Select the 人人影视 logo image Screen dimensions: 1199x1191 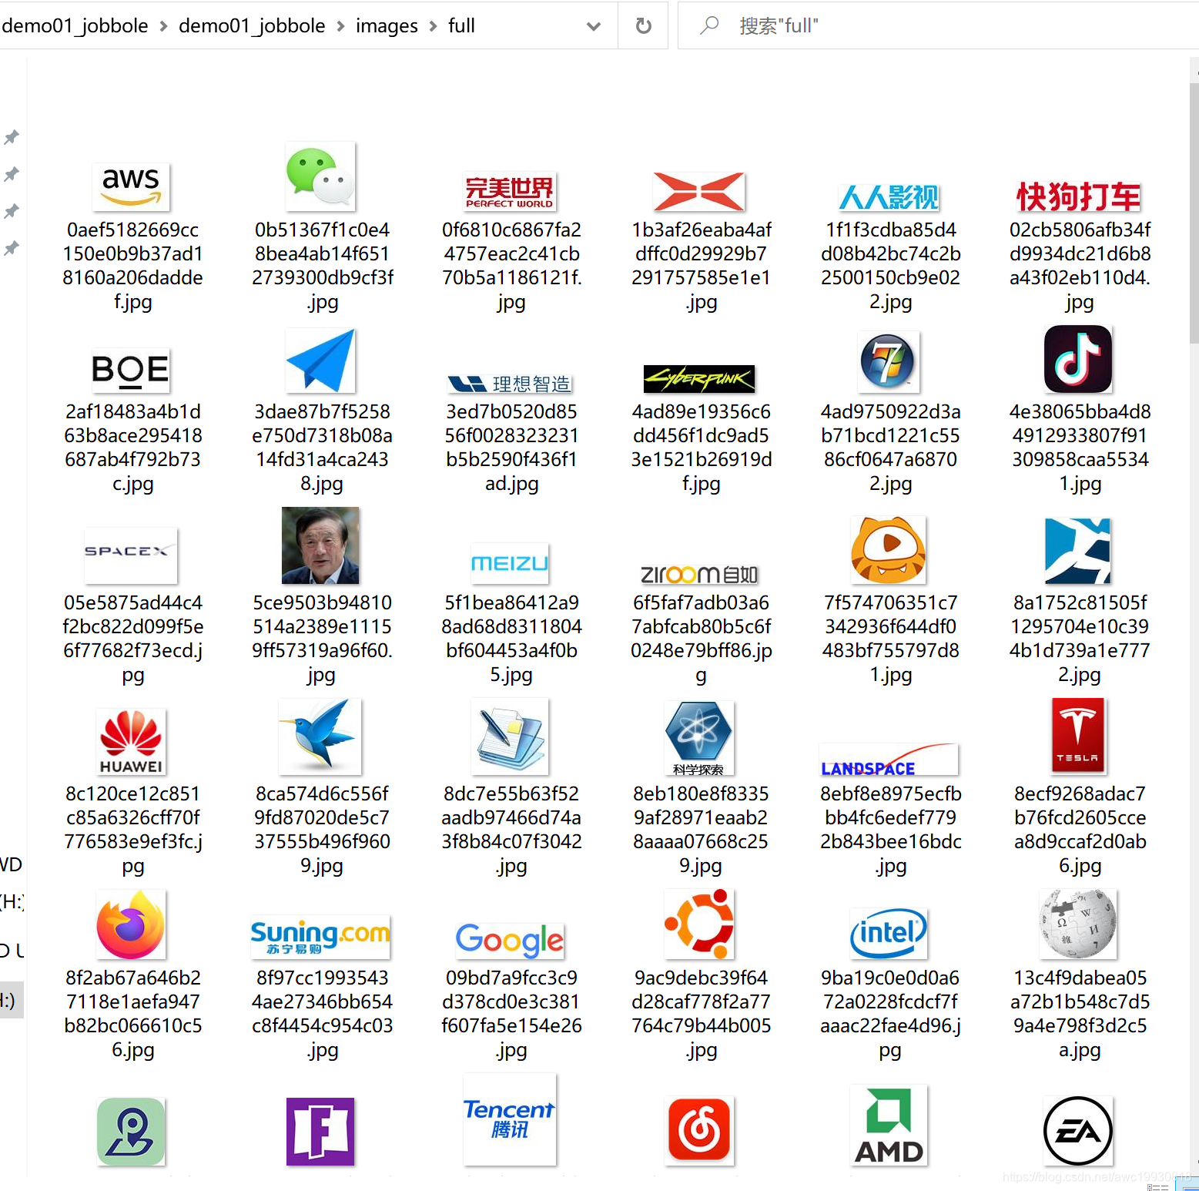(x=889, y=197)
